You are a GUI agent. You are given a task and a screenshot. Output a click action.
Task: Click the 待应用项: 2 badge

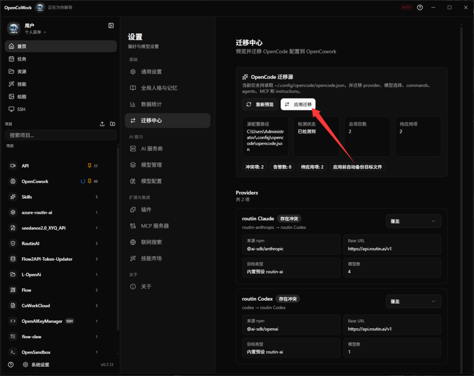tap(312, 167)
